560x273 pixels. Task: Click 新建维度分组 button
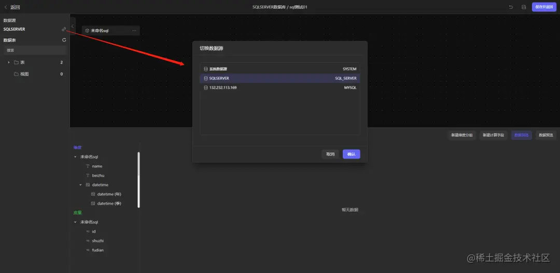pyautogui.click(x=462, y=135)
